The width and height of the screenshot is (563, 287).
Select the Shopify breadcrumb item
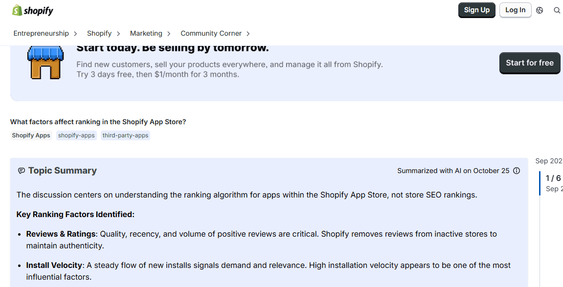[x=99, y=33]
